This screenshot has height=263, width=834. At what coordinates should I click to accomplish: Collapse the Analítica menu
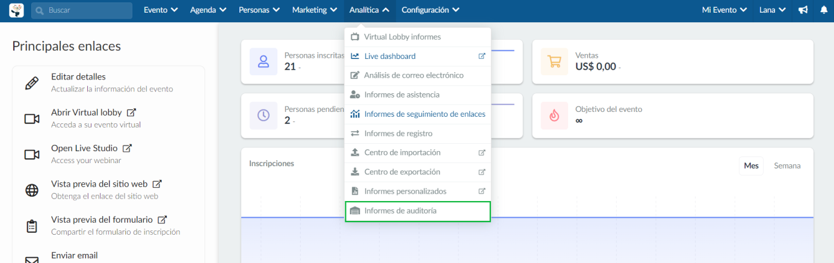pyautogui.click(x=369, y=10)
